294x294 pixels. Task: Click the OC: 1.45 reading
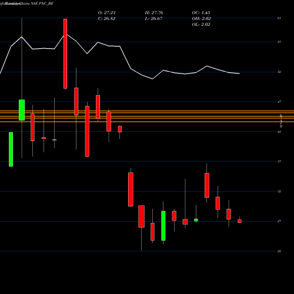(x=201, y=13)
